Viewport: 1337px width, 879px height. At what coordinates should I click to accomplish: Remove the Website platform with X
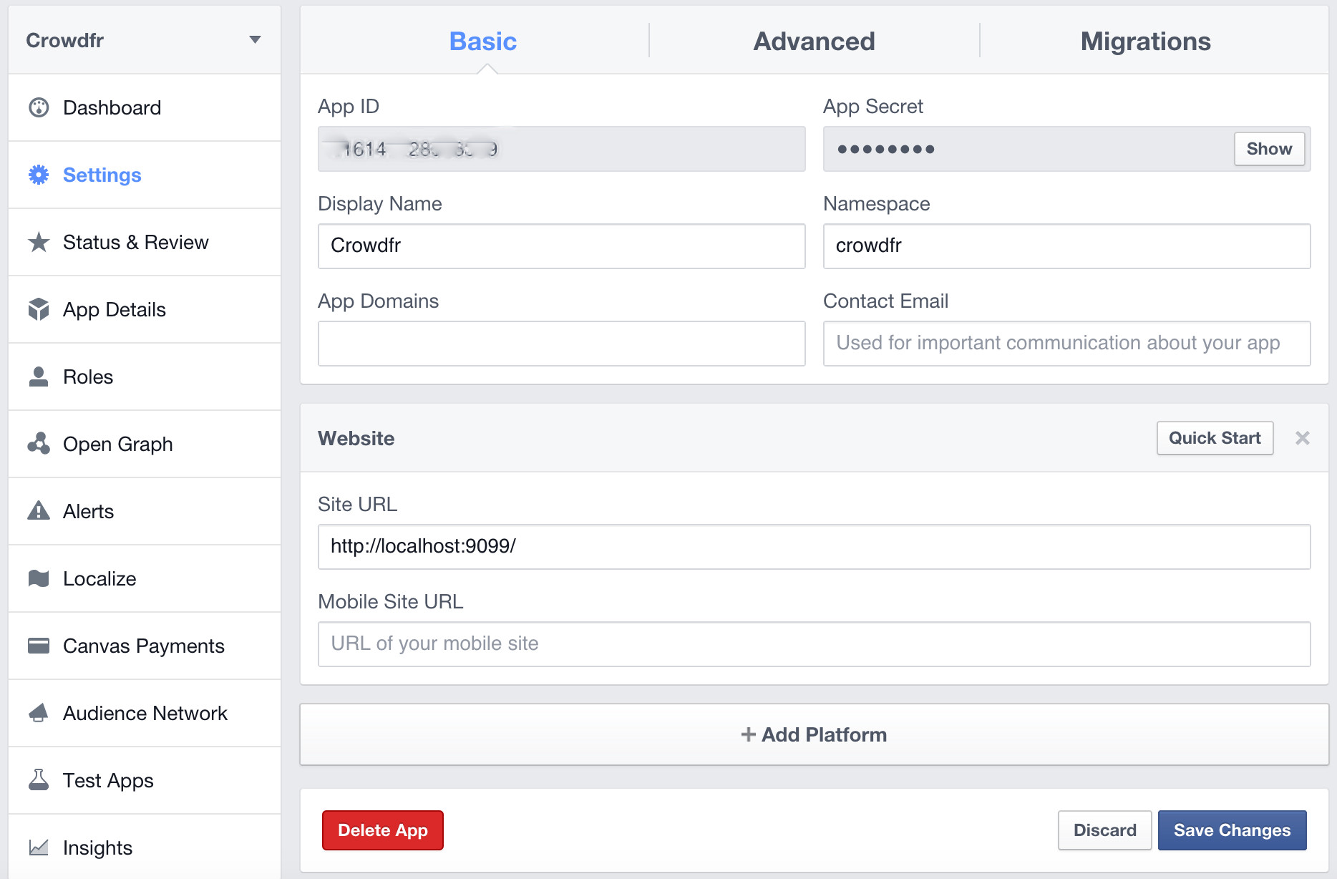(1302, 438)
